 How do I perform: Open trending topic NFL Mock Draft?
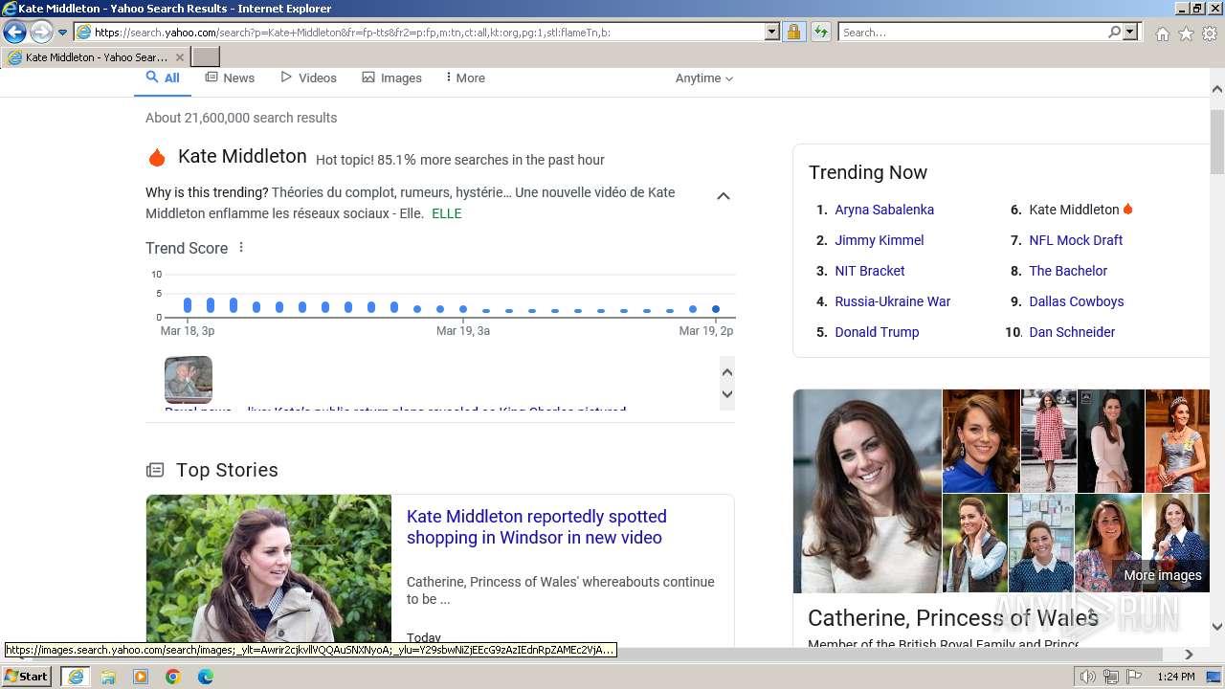pyautogui.click(x=1076, y=240)
